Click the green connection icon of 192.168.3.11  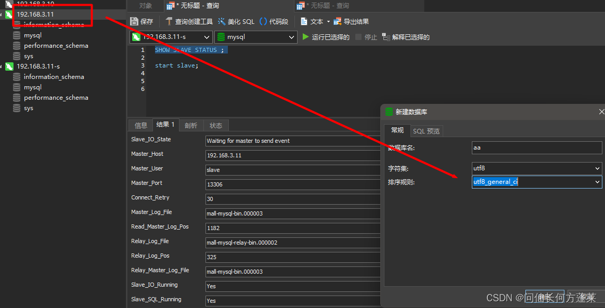pyautogui.click(x=10, y=14)
